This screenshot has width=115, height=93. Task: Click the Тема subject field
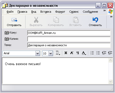point(69,45)
